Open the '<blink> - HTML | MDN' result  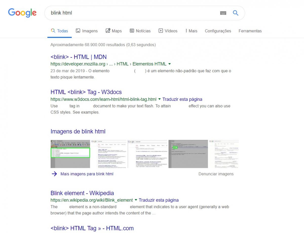coord(79,57)
